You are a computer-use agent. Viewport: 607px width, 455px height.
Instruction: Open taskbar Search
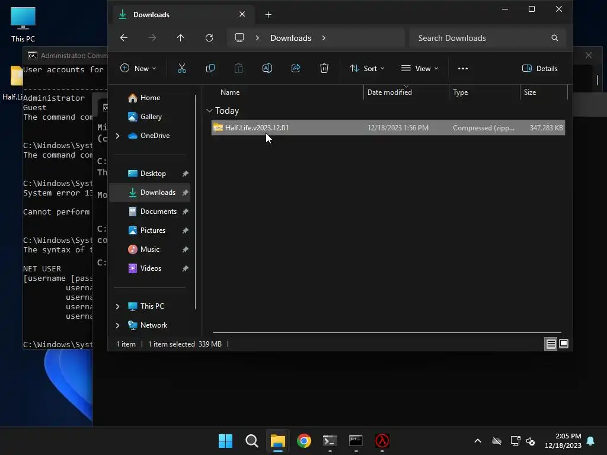(x=251, y=441)
